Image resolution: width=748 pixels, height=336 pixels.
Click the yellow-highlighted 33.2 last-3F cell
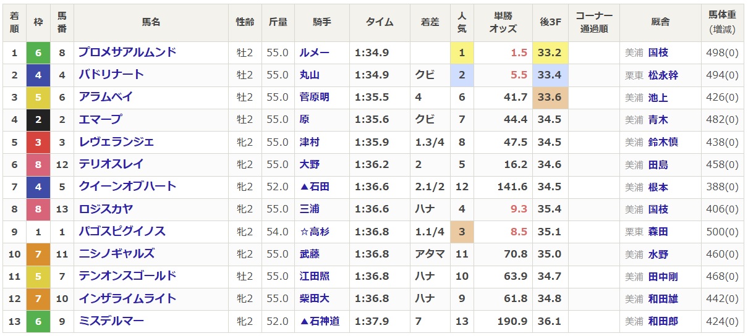coord(550,52)
